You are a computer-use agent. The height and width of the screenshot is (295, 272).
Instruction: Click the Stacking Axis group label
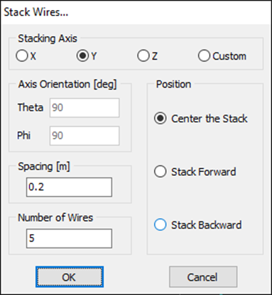(x=48, y=38)
